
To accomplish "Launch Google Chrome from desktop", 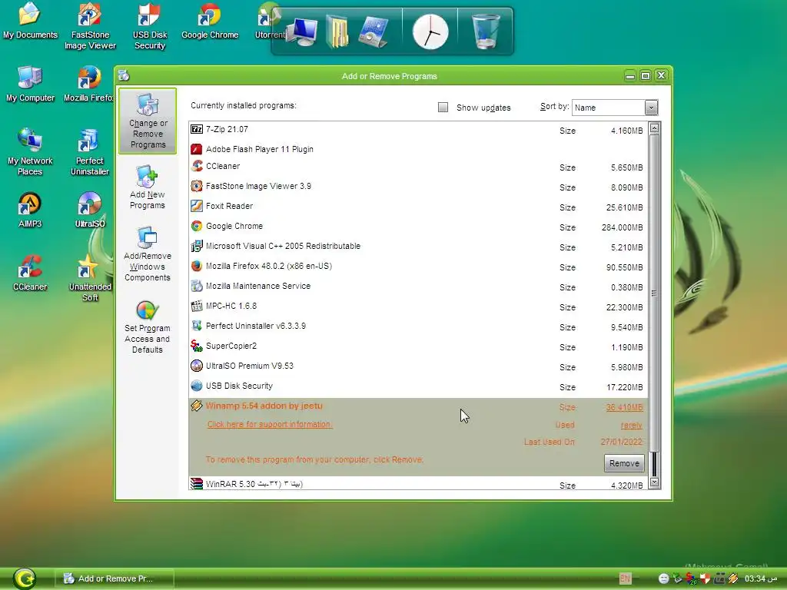I will point(209,21).
